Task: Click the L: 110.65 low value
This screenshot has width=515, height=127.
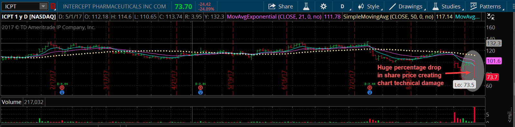Action: coord(145,17)
